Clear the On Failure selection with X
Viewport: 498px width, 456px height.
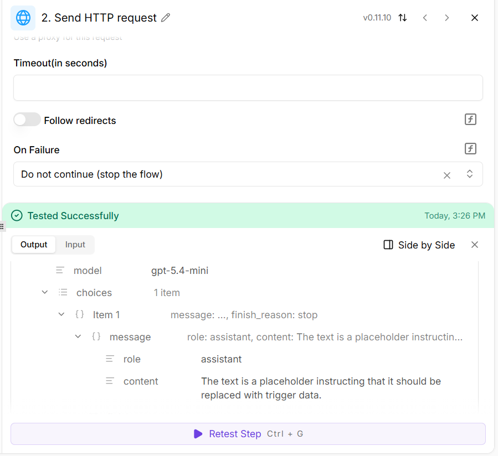[x=447, y=175]
